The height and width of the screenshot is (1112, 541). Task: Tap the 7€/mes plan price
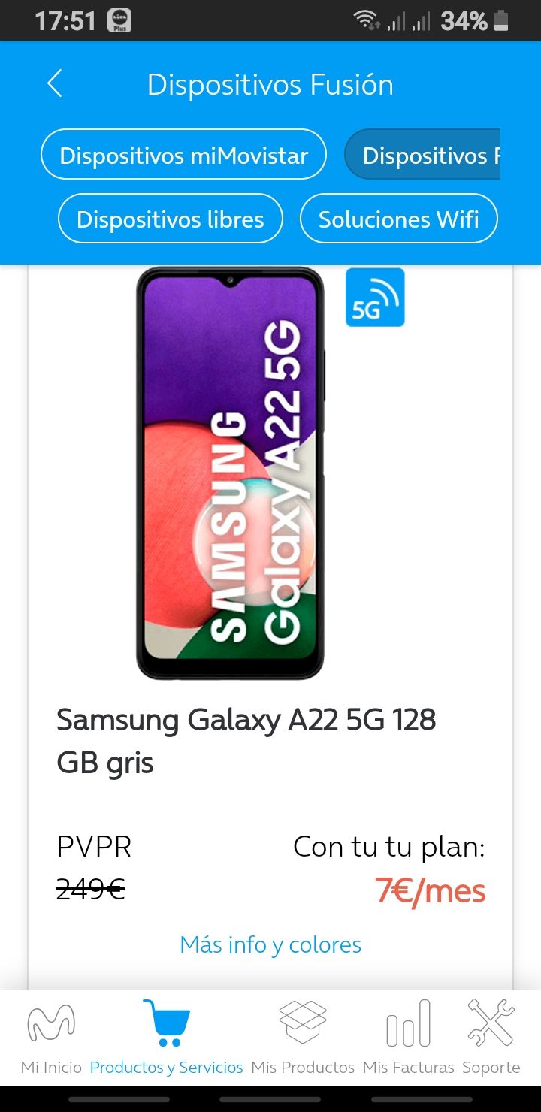click(x=431, y=891)
